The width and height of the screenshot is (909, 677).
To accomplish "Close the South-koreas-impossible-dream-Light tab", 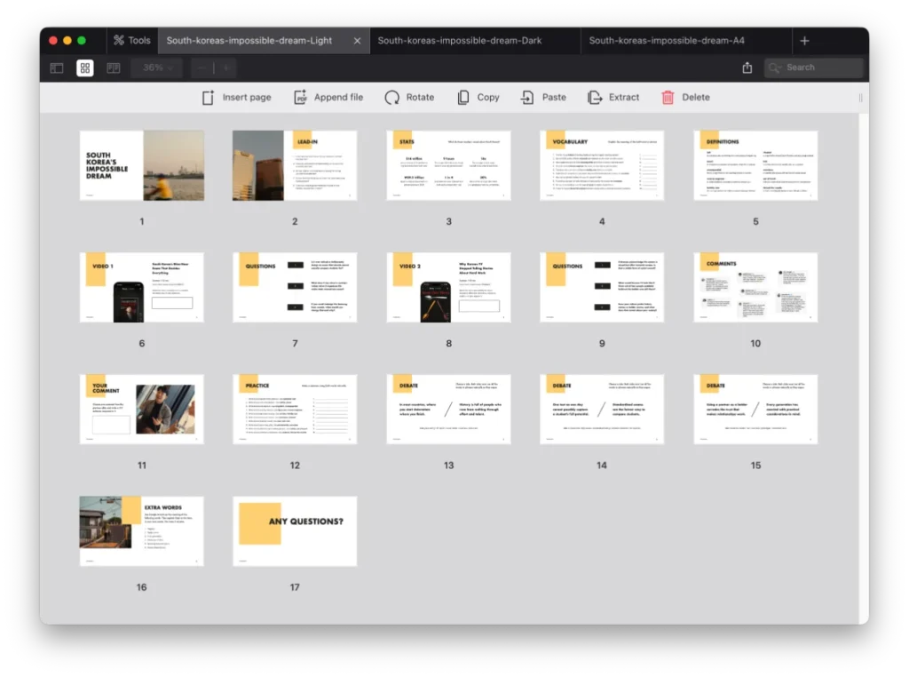I will [x=357, y=41].
